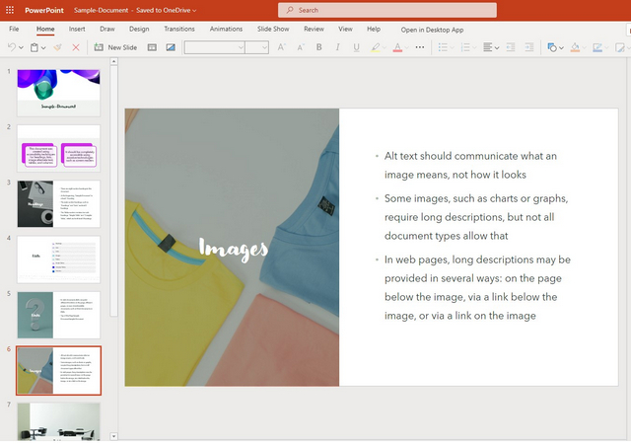
Task: Open the Slide Show tab
Action: click(273, 29)
